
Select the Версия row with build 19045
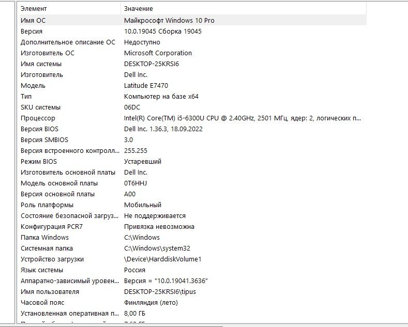(193, 31)
